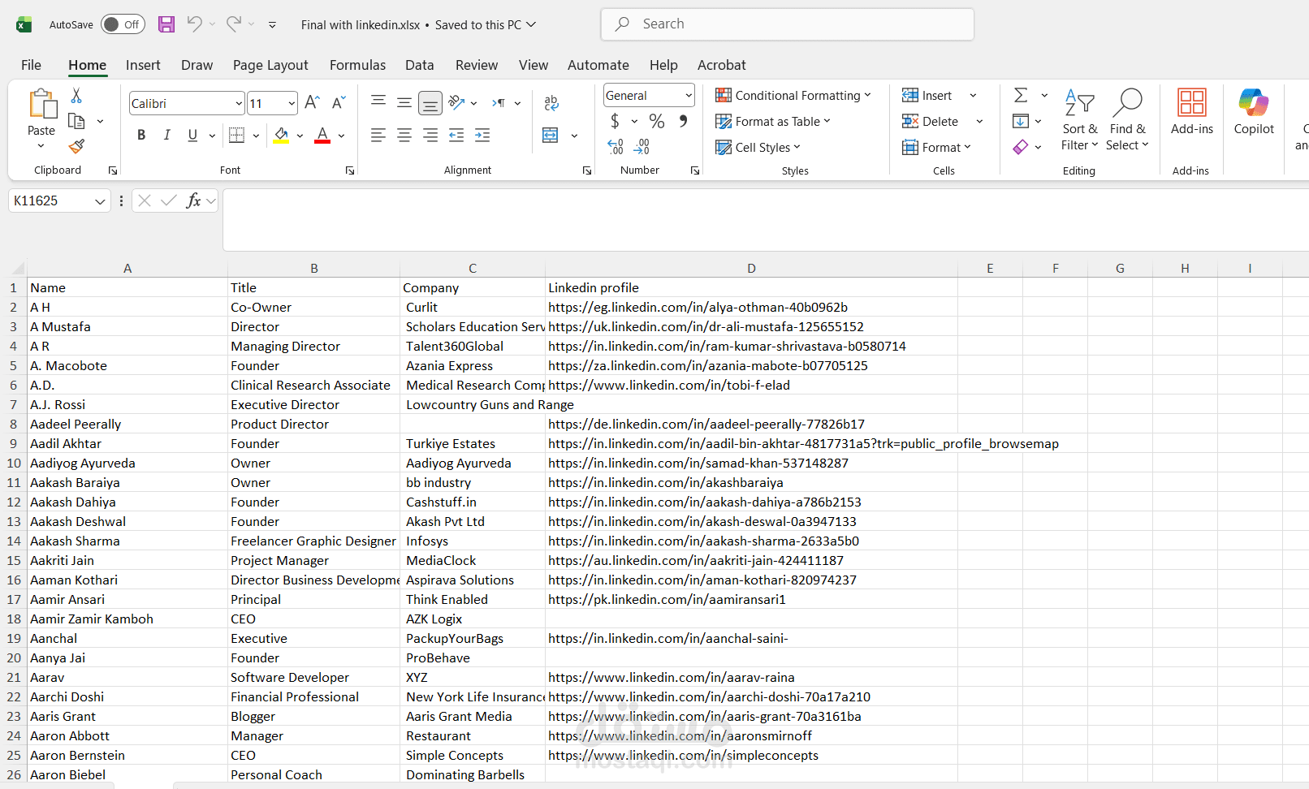Viewport: 1309px width, 789px height.
Task: Toggle Bold formatting
Action: tap(141, 136)
